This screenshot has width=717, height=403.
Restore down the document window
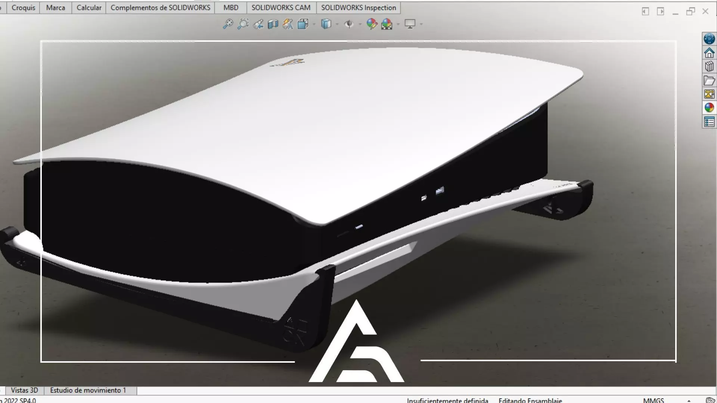[x=690, y=12]
